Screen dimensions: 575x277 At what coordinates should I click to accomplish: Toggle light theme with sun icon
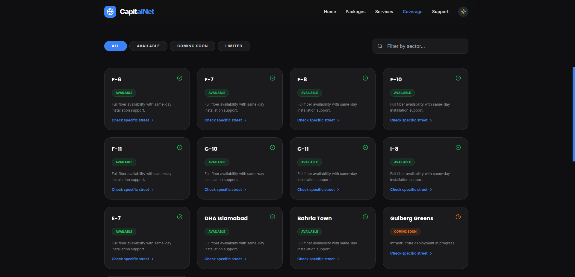[x=463, y=12]
